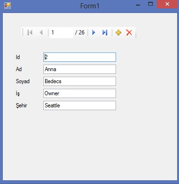Viewport: 179px width, 184px height.
Task: Go to the previous record
Action: tap(41, 33)
